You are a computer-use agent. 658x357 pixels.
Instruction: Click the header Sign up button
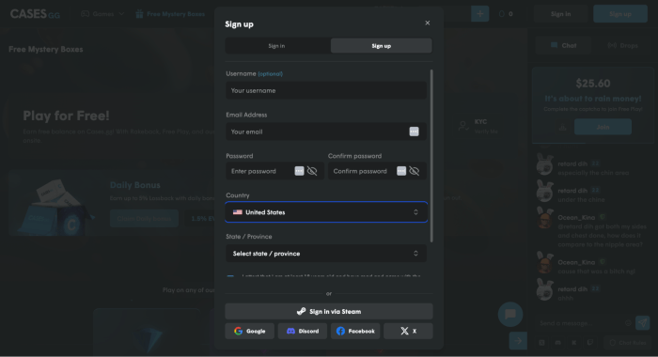[620, 14]
